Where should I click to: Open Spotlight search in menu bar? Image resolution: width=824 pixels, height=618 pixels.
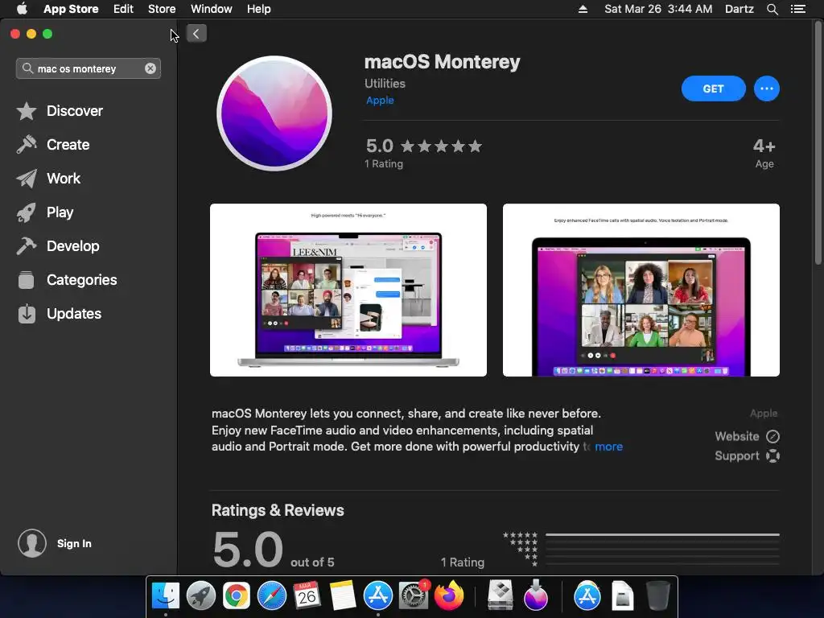[x=772, y=9]
